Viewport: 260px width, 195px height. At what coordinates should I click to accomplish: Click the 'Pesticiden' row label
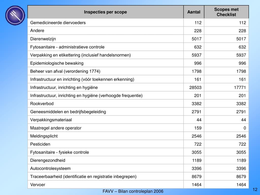click(40, 144)
